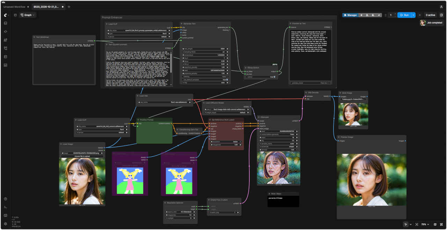Increase the batch count stepper
Screen dimensions: 447x230
pyautogui.click(x=395, y=14)
